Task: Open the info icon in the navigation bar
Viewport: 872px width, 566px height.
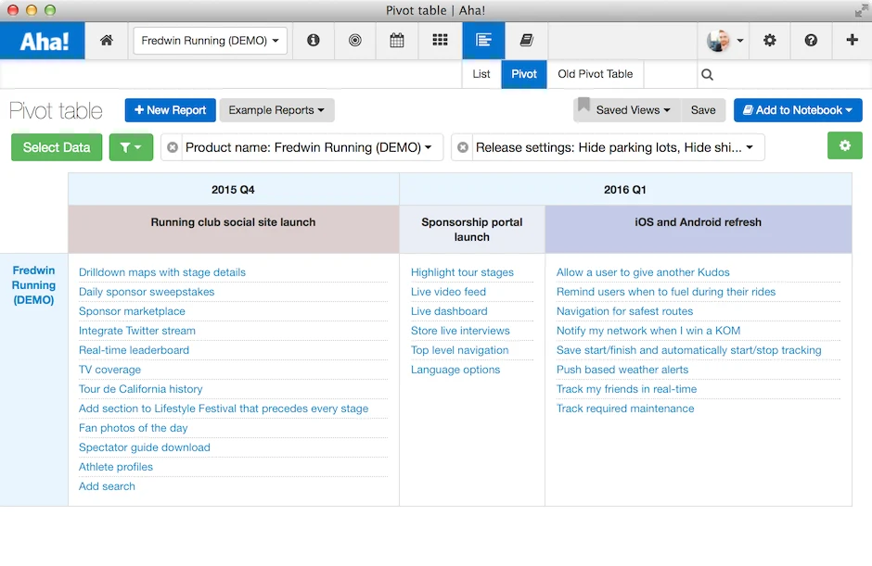Action: click(314, 40)
